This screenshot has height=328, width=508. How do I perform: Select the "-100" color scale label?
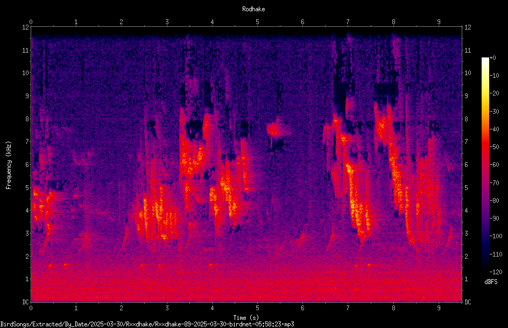tap(496, 236)
